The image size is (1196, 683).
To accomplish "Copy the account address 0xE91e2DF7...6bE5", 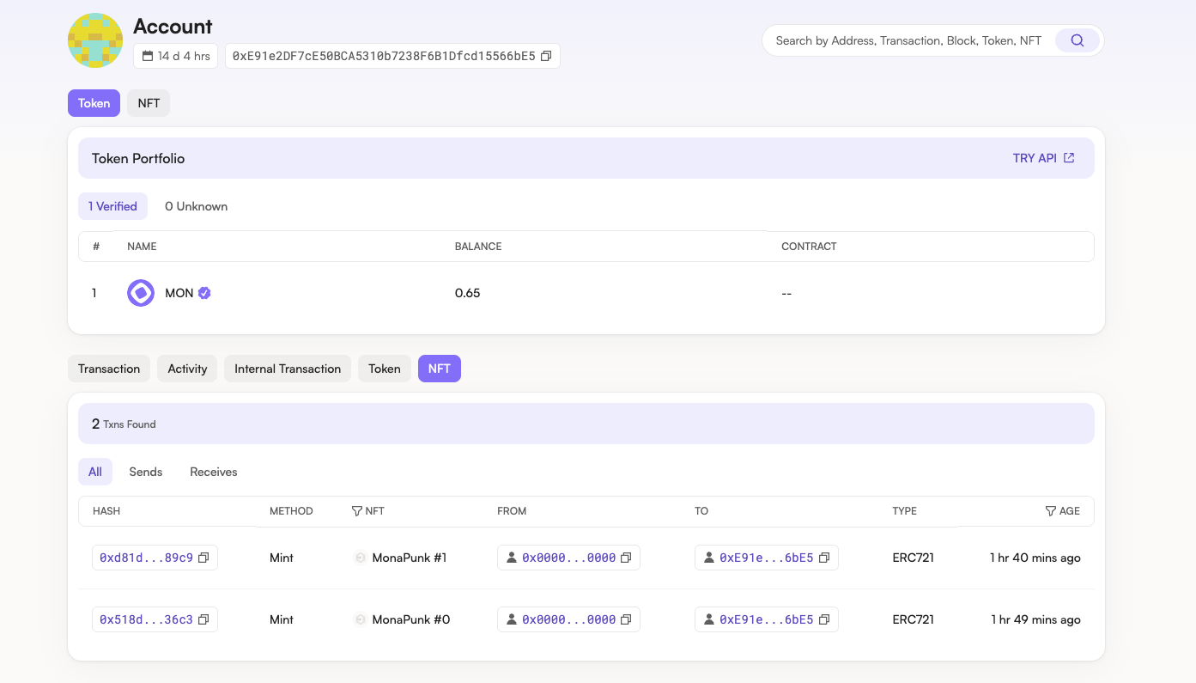I will pyautogui.click(x=546, y=56).
